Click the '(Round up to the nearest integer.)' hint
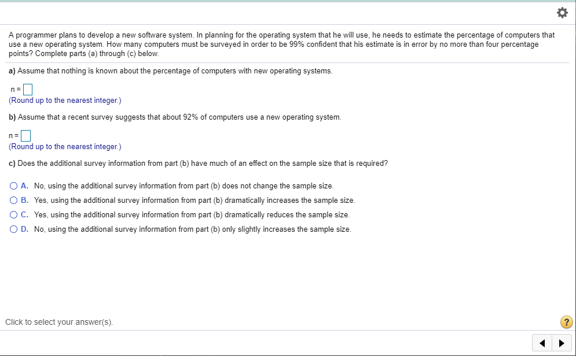Image resolution: width=576 pixels, height=356 pixels. 64,100
